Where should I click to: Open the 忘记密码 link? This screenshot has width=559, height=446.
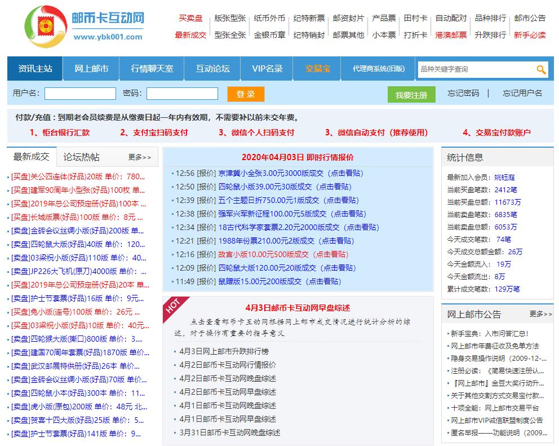pos(463,94)
